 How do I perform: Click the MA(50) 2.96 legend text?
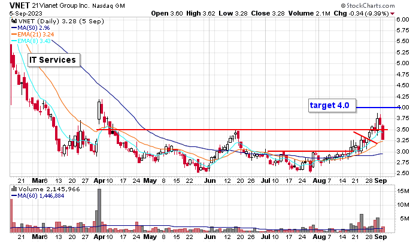[x=34, y=27]
